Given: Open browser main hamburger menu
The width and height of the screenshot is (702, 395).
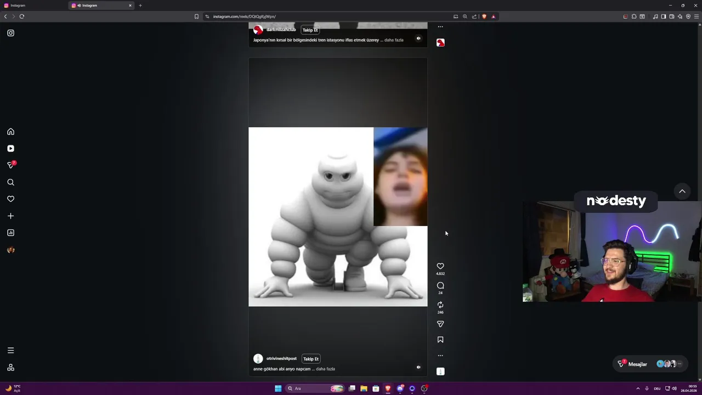Looking at the screenshot, I should (x=697, y=16).
